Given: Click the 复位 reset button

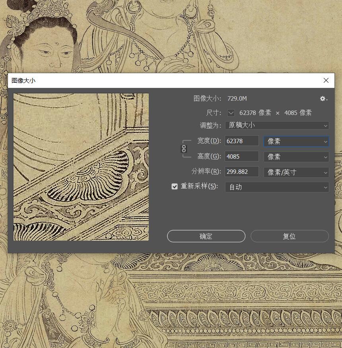Looking at the screenshot, I should (x=290, y=236).
